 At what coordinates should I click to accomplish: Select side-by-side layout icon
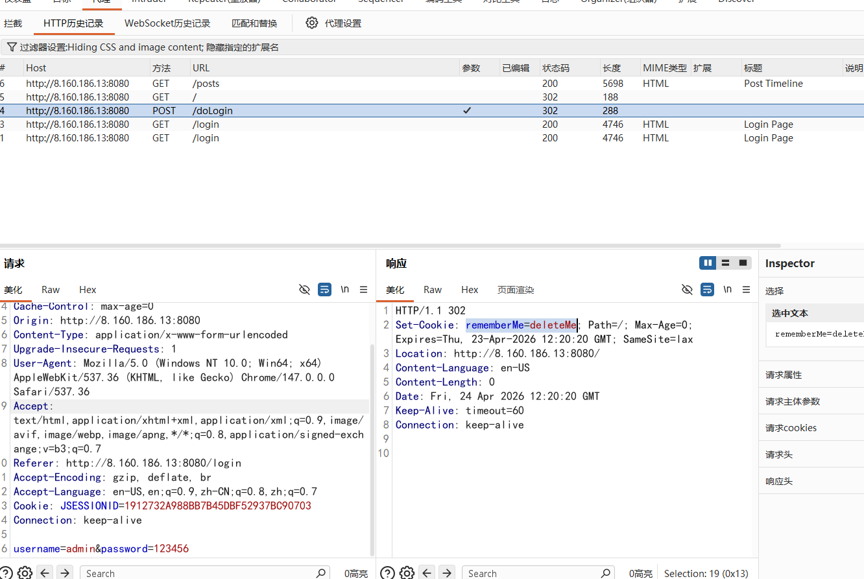tap(708, 263)
